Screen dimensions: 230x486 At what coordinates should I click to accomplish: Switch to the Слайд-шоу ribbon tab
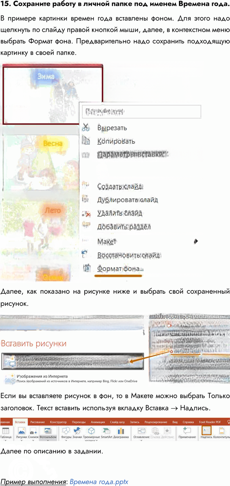[x=117, y=422]
